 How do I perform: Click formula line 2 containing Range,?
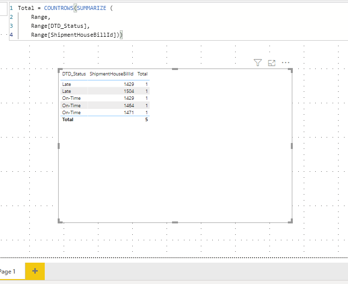[41, 17]
